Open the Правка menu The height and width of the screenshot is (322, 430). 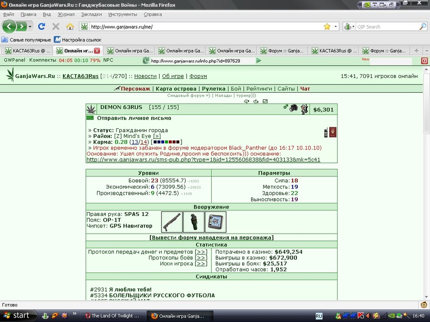click(x=28, y=14)
